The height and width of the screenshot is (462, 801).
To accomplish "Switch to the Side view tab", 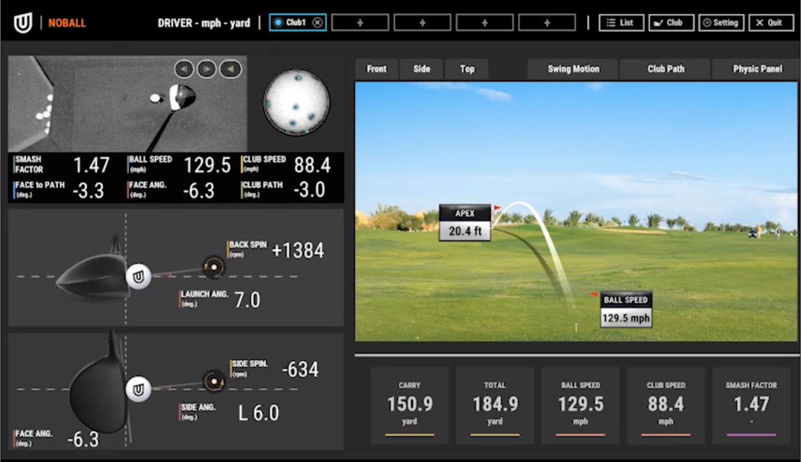I will coord(421,69).
